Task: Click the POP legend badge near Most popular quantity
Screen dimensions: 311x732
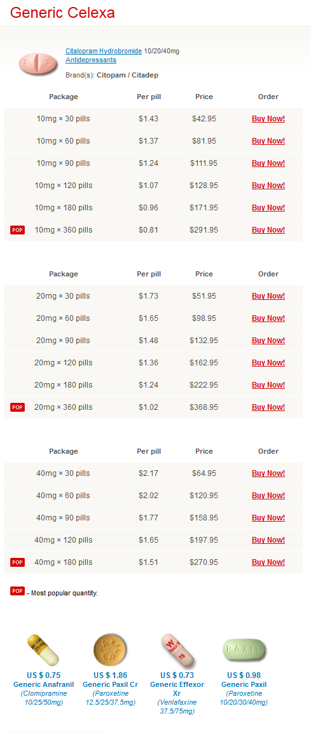Action: pos(17,591)
